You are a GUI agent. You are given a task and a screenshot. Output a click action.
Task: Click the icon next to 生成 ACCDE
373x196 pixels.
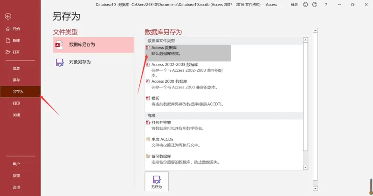tap(148, 139)
